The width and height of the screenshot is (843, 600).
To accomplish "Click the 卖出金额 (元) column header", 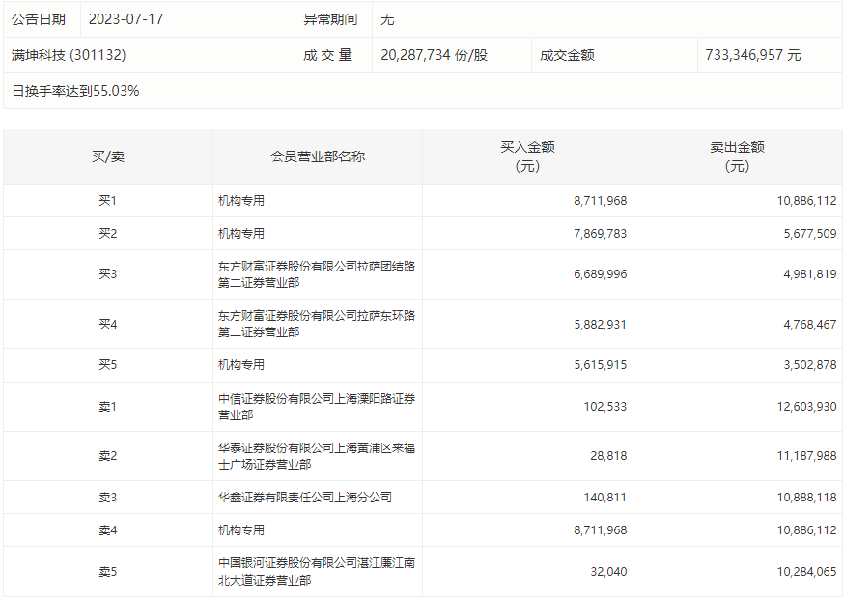I will [737, 157].
